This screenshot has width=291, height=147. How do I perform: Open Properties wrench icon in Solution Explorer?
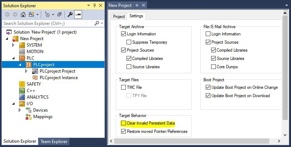pyautogui.click(x=70, y=14)
